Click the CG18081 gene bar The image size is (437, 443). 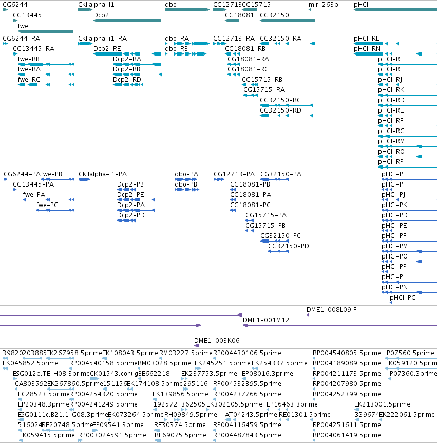point(232,21)
